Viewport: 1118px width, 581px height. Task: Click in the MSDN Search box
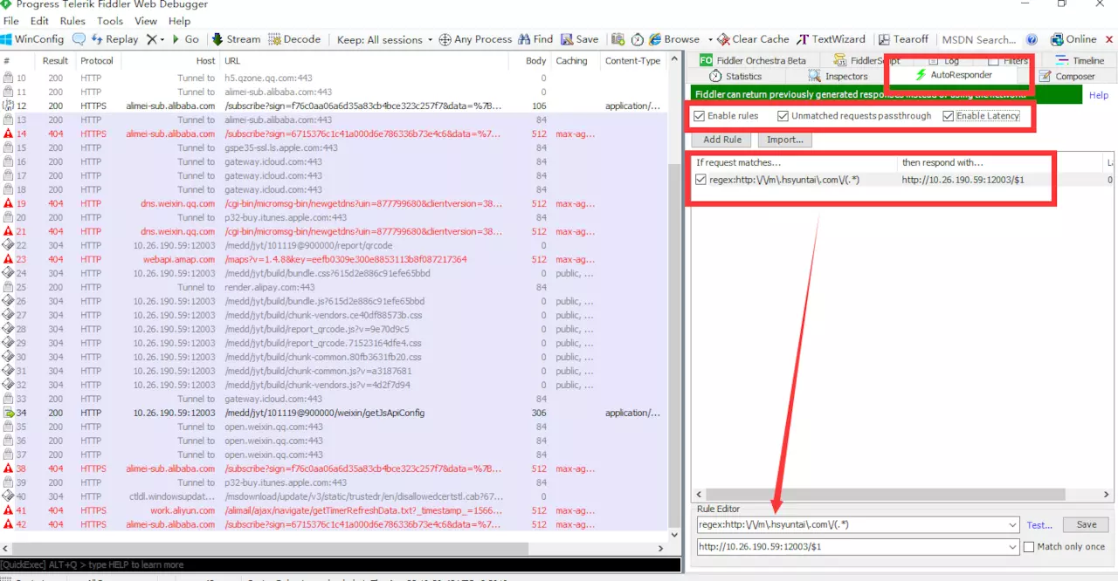[978, 39]
